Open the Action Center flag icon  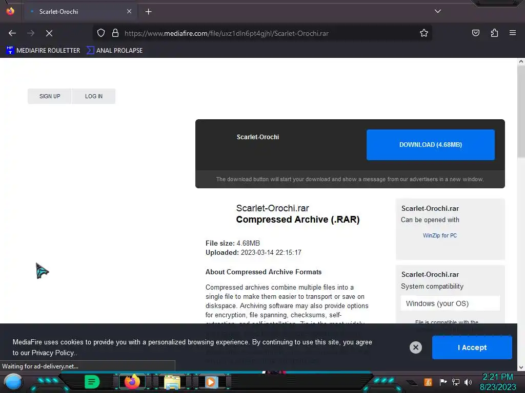tap(443, 382)
